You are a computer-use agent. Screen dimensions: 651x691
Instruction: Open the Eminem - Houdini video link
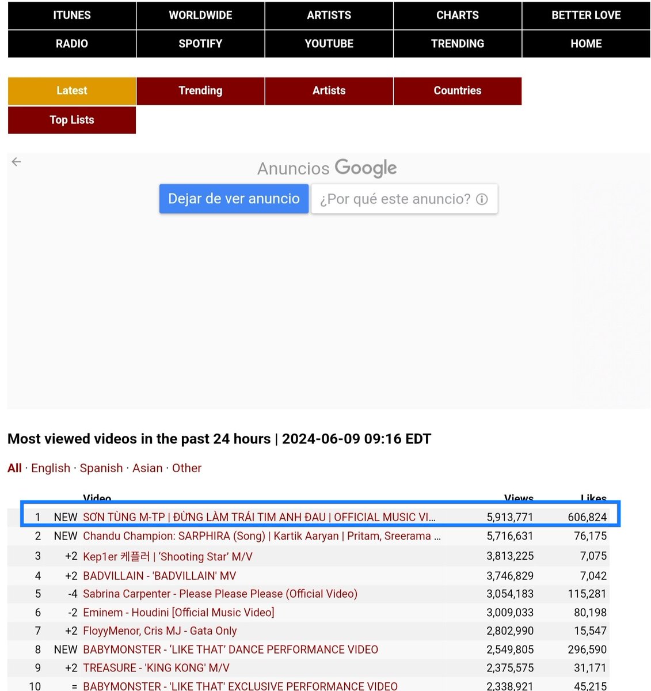[178, 613]
